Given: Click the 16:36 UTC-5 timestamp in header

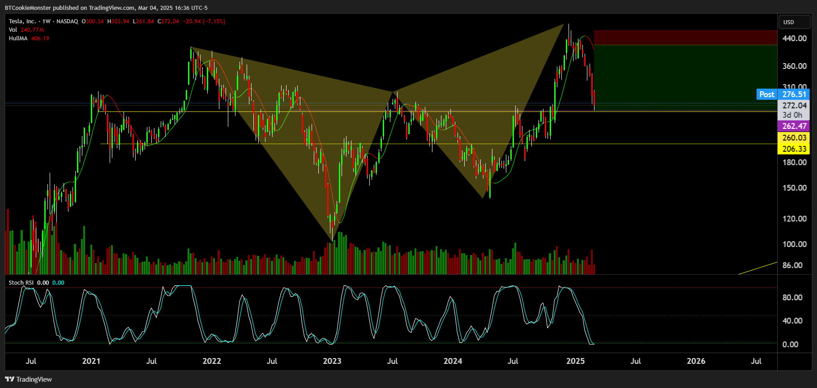Looking at the screenshot, I should pos(192,8).
